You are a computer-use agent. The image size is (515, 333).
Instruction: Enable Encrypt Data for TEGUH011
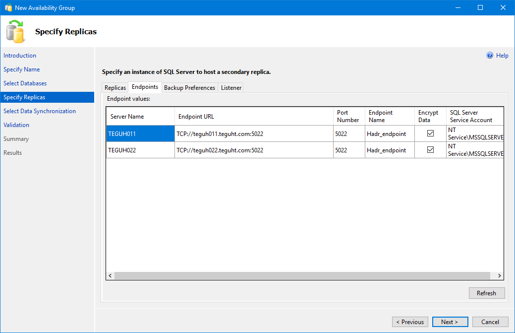[x=429, y=133]
